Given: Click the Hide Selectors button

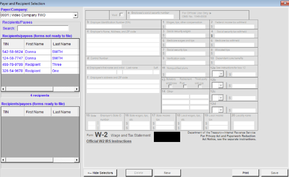Looking at the screenshot, I should pos(100,173).
